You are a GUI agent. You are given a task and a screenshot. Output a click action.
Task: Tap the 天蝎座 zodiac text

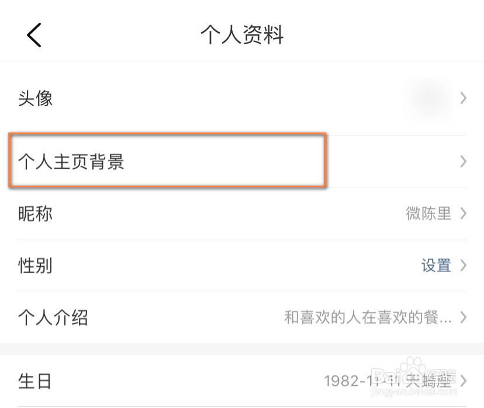(429, 382)
